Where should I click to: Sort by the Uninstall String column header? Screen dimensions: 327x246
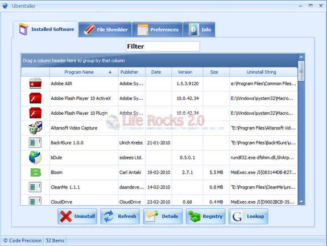[263, 72]
